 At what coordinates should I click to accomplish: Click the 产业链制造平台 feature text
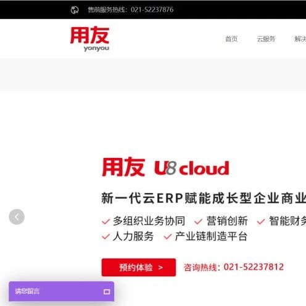tap(211, 236)
